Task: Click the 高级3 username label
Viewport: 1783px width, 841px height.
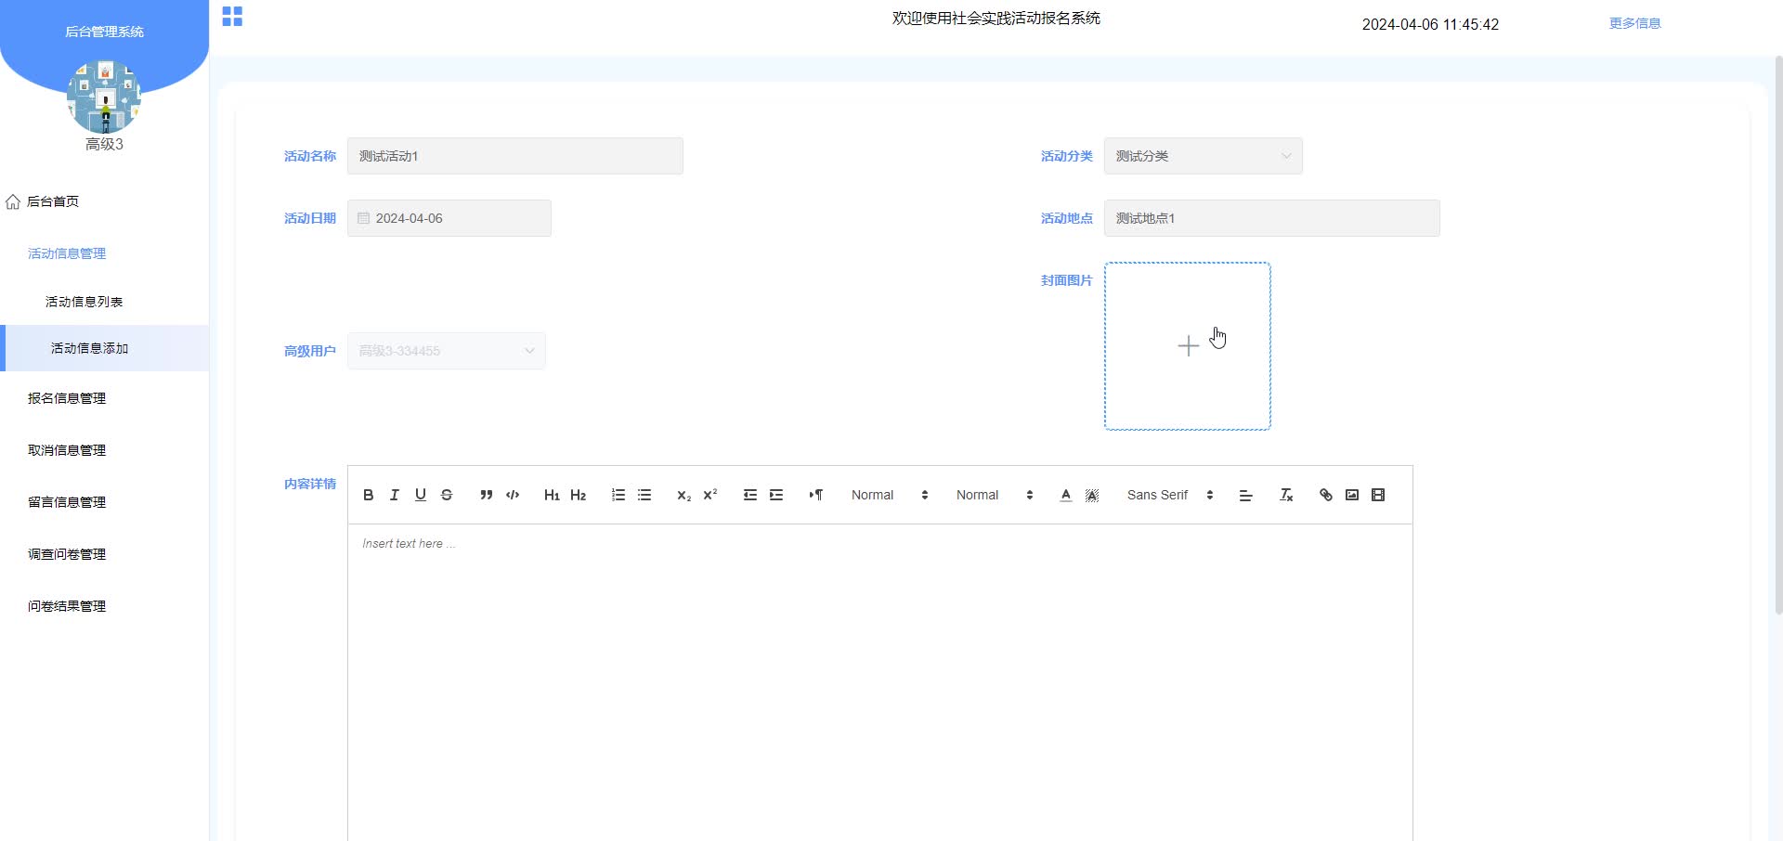Action: 104,144
